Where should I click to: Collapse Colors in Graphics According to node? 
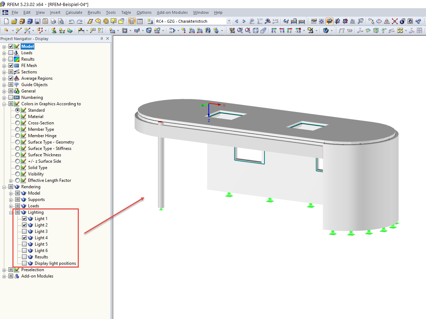(4, 104)
